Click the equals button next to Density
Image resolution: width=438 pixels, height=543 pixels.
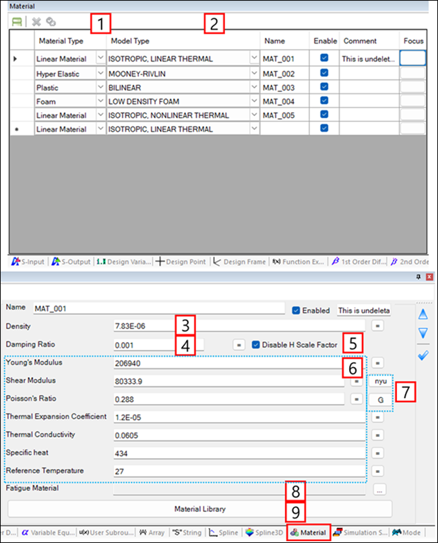[x=377, y=326]
